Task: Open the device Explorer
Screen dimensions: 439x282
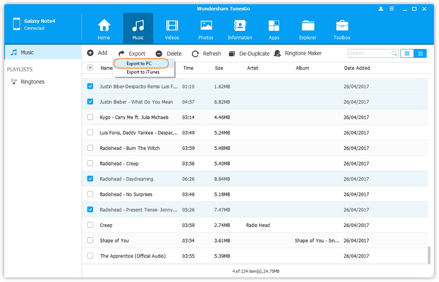Action: pos(308,29)
